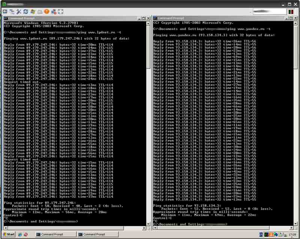Click the "Pinging www.lpdnet.ru" line
The image size is (300, 239).
pyautogui.click(x=66, y=39)
